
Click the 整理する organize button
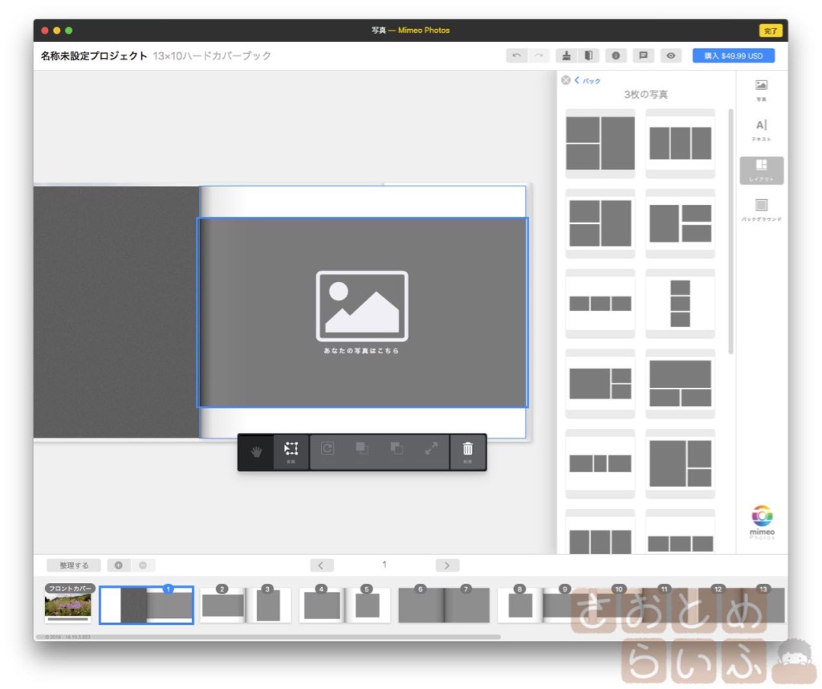[74, 565]
